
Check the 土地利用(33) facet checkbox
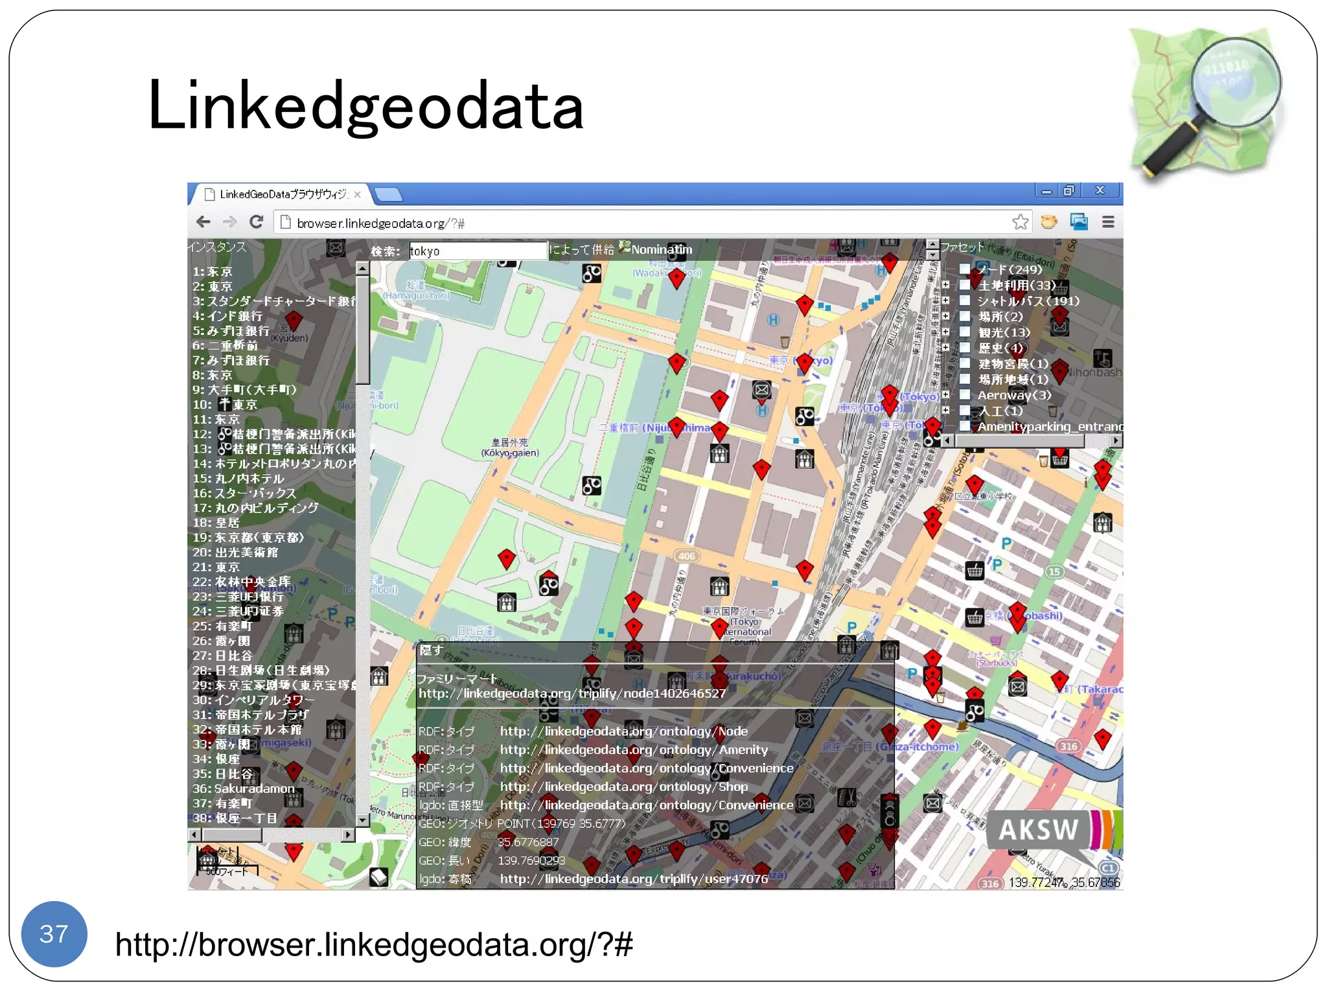[x=965, y=284]
